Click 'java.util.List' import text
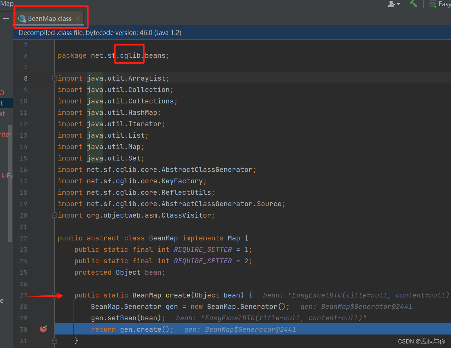 pos(116,135)
